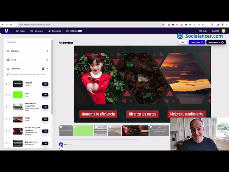
Task: Select timeline clip 1
Action: (66, 131)
